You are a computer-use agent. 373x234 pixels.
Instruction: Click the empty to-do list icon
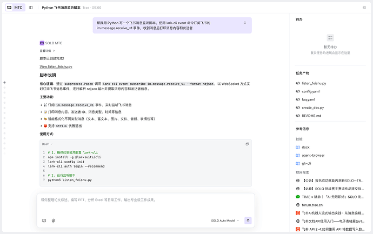(330, 38)
